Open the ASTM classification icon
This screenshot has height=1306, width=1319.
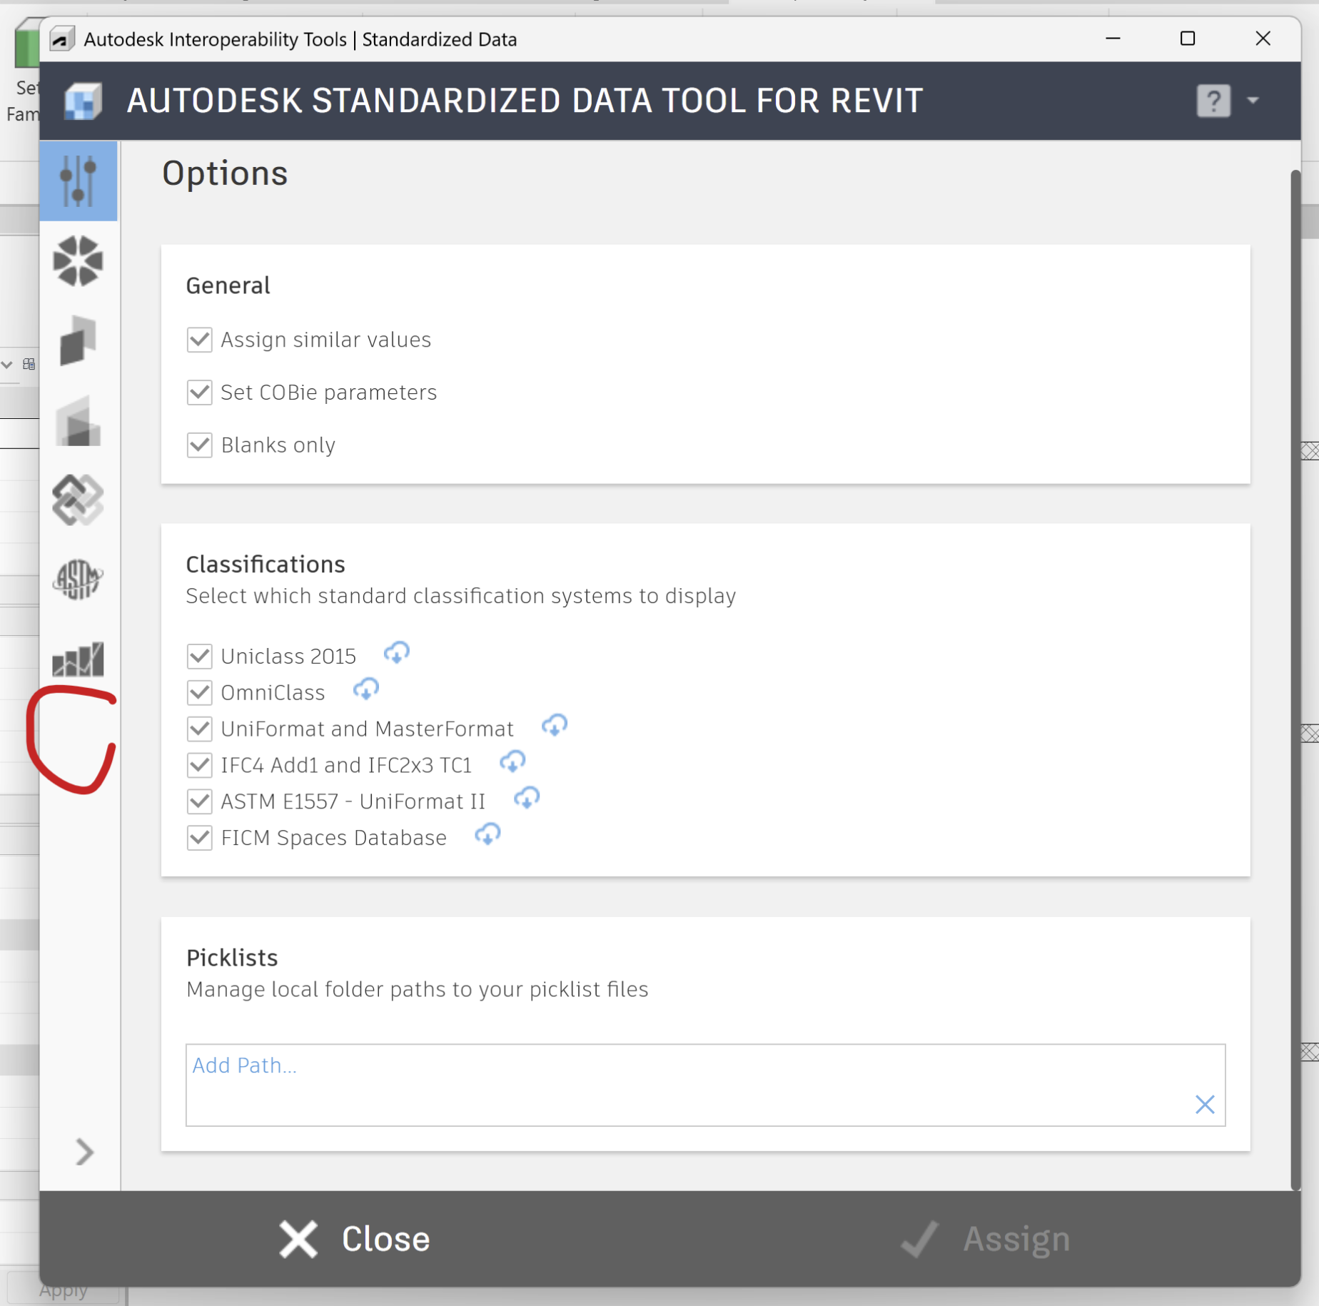(79, 579)
